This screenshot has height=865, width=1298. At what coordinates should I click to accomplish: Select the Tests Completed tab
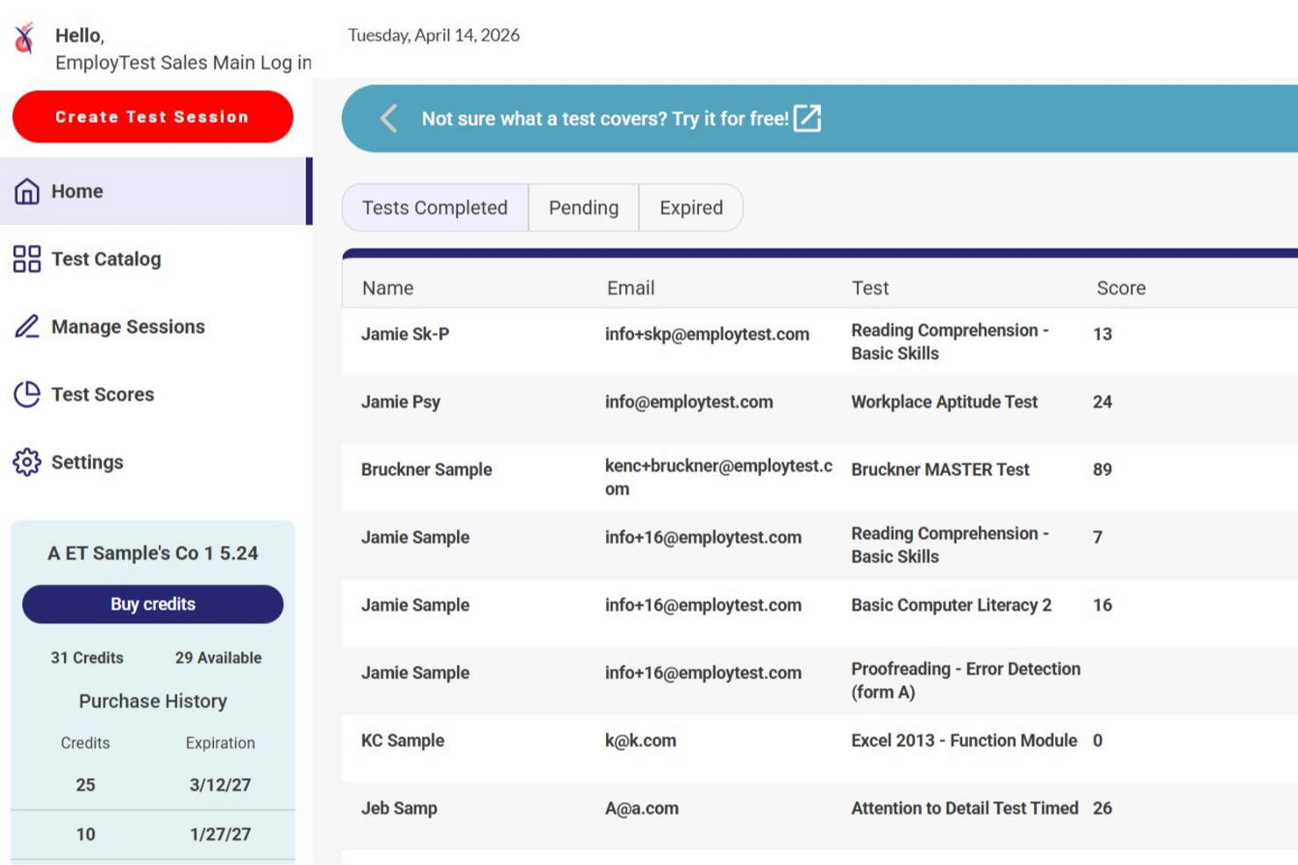tap(434, 208)
